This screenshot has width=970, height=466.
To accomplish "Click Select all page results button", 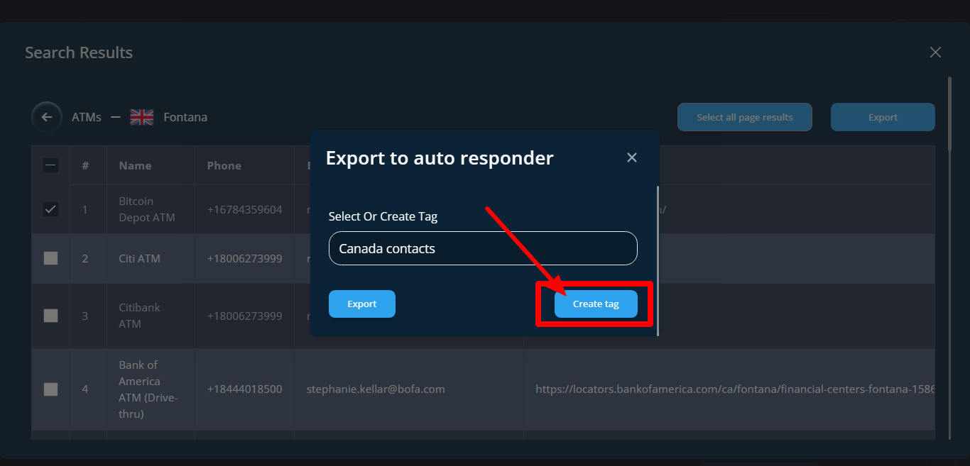I will pyautogui.click(x=744, y=118).
